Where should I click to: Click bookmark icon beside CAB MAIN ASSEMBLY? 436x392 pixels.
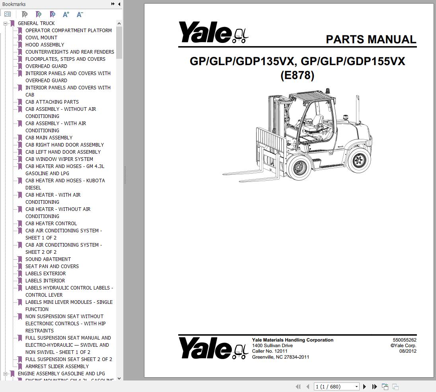pyautogui.click(x=20, y=137)
